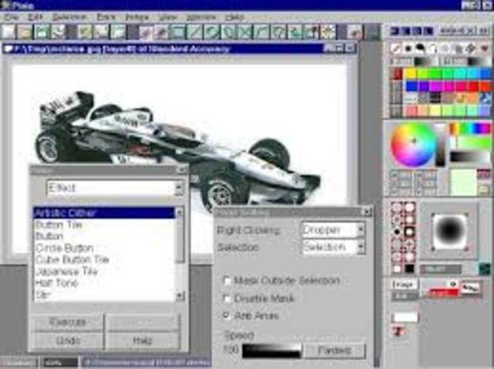494x369 pixels.
Task: Click the Undo button in Effect dialog
Action: [x=68, y=341]
